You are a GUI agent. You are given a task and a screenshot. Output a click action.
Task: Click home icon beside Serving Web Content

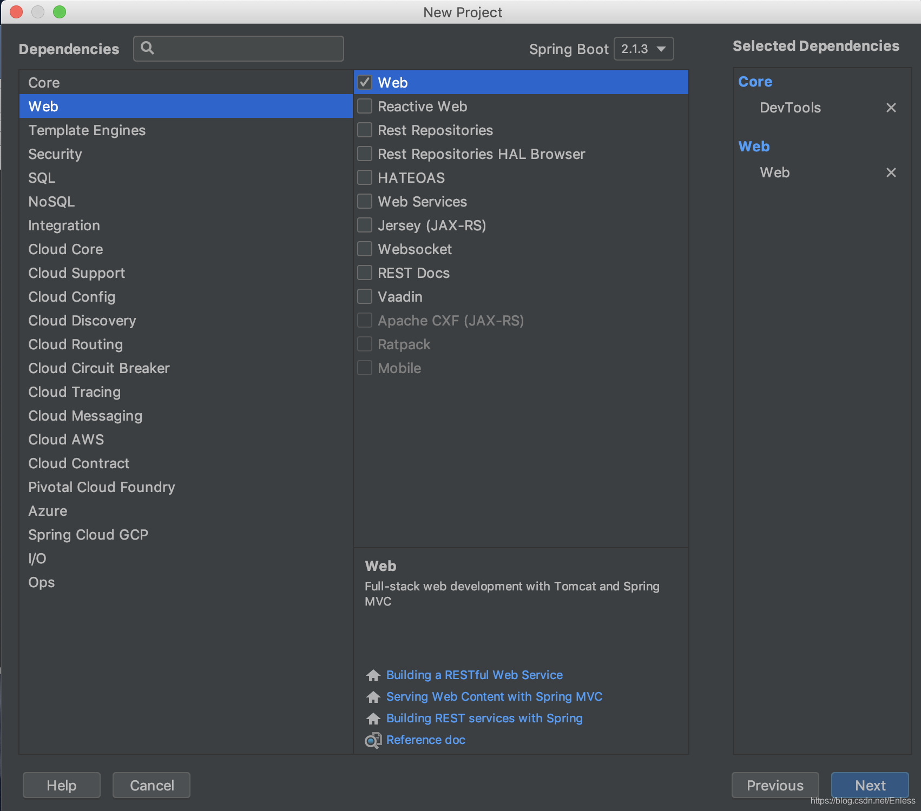373,697
